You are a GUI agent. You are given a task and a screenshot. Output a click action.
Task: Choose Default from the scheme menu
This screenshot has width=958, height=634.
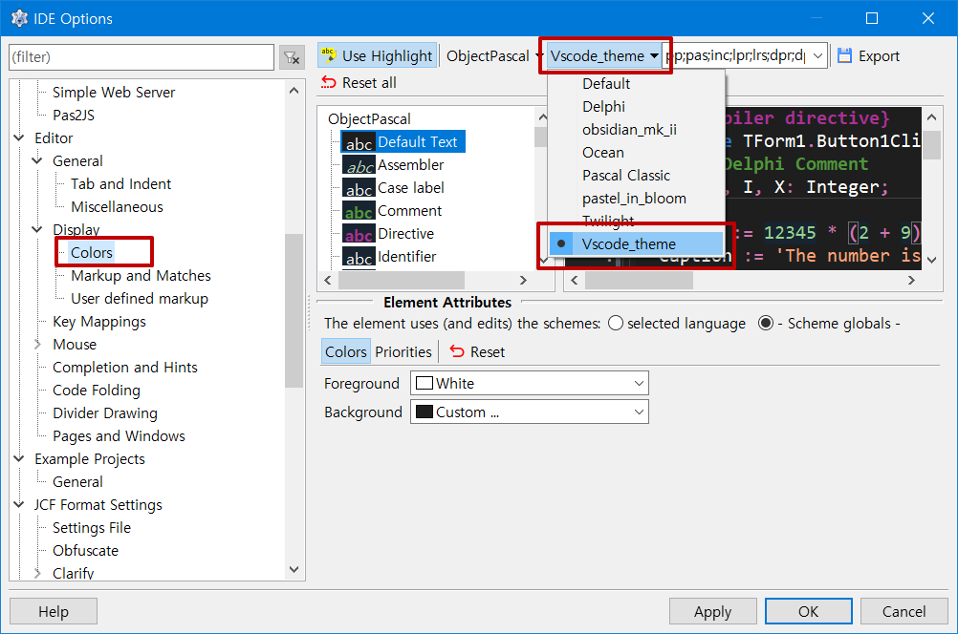(636, 84)
